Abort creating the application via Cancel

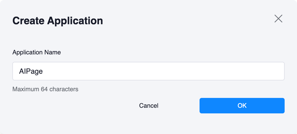(x=149, y=106)
